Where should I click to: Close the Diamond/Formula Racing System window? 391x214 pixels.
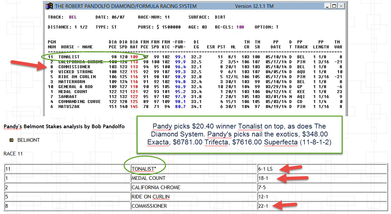[x=341, y=6]
